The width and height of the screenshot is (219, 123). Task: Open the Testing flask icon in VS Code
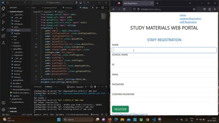tap(3, 43)
